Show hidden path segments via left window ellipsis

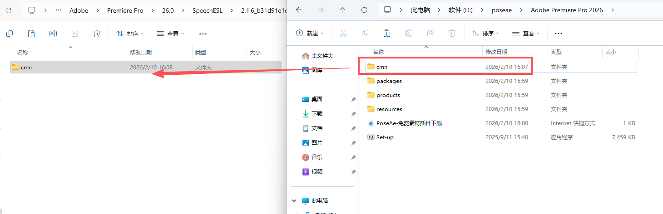pos(58,10)
